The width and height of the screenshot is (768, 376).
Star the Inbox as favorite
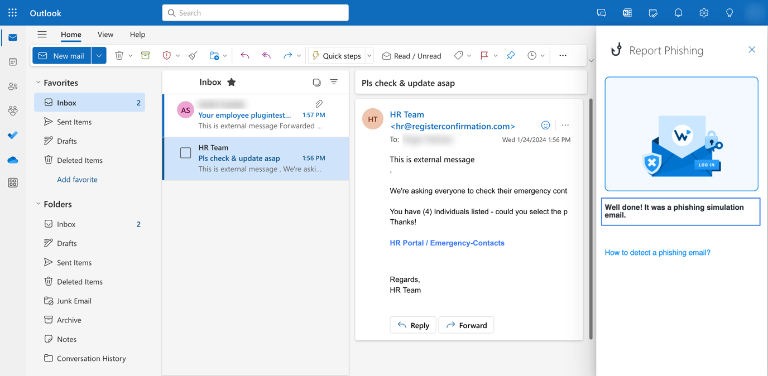[232, 81]
